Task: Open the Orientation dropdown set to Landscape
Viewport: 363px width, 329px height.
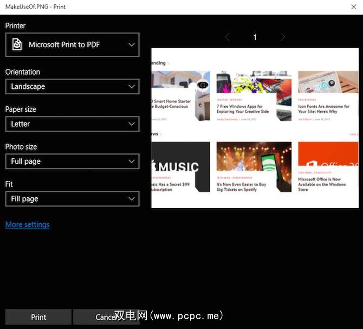Action: [x=72, y=86]
